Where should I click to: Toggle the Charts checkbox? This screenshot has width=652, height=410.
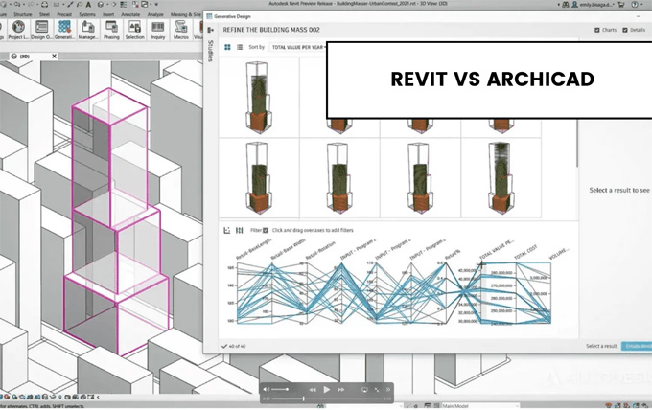tap(597, 30)
